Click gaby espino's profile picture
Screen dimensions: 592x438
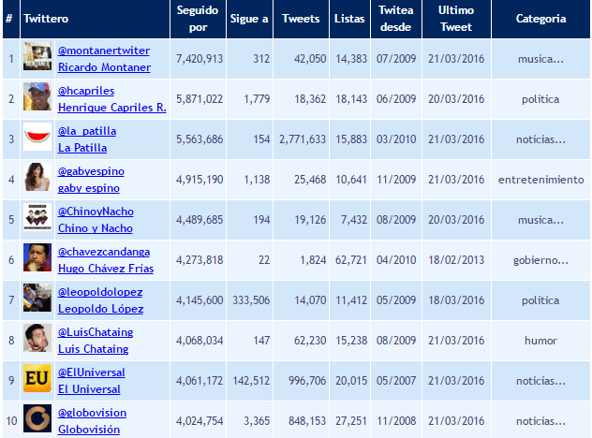37,177
